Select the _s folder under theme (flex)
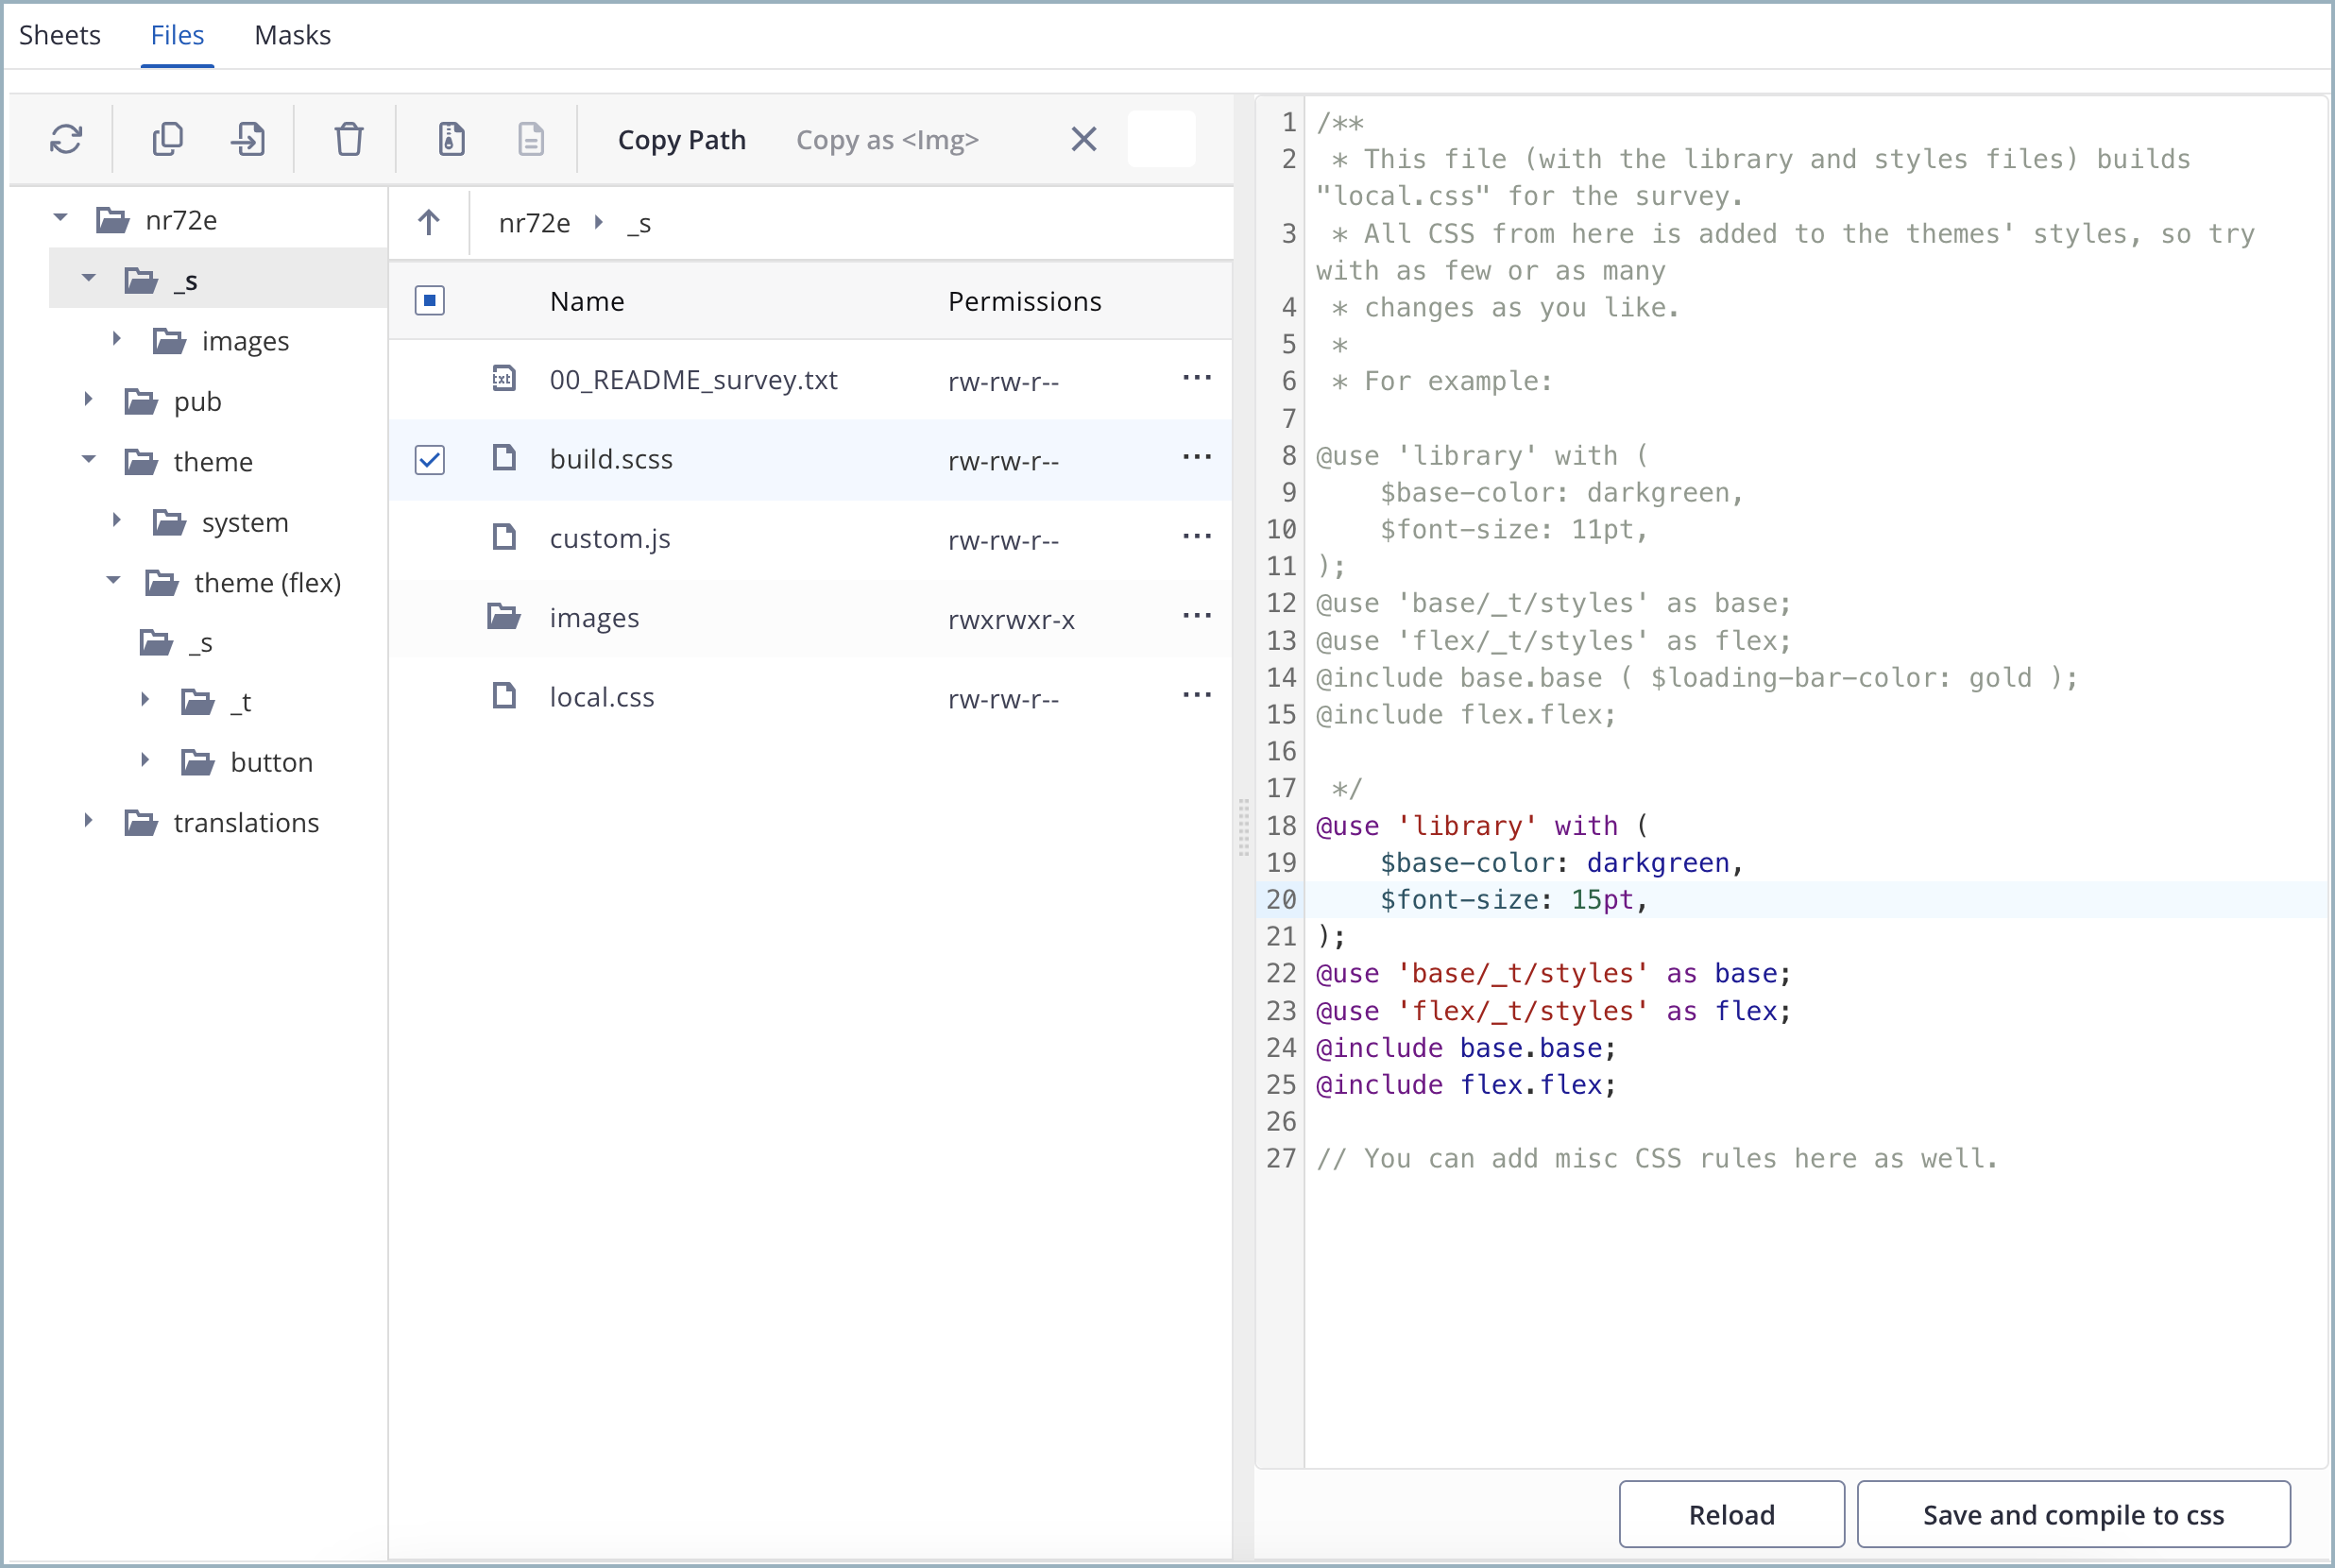 tap(200, 643)
